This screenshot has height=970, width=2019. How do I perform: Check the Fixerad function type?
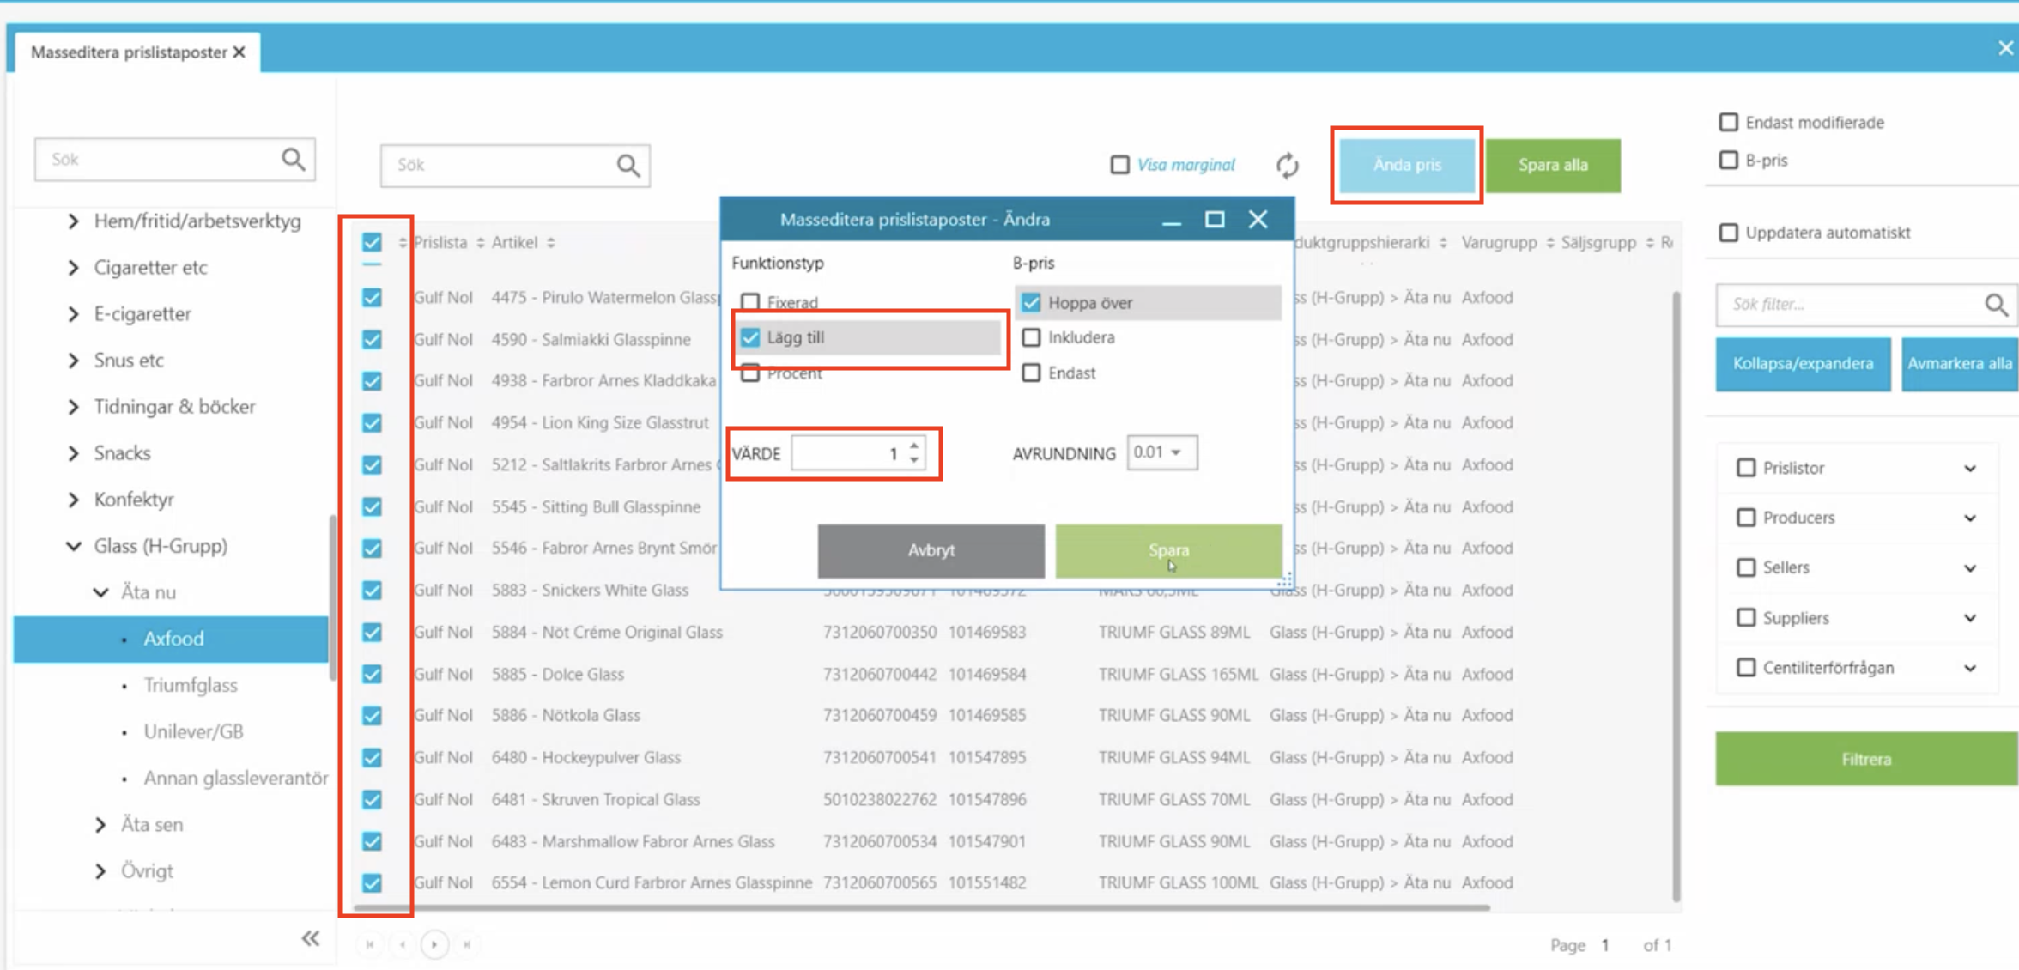tap(750, 302)
